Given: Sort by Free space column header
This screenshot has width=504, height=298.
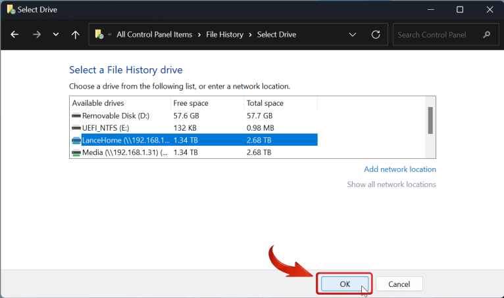Looking at the screenshot, I should (x=207, y=103).
